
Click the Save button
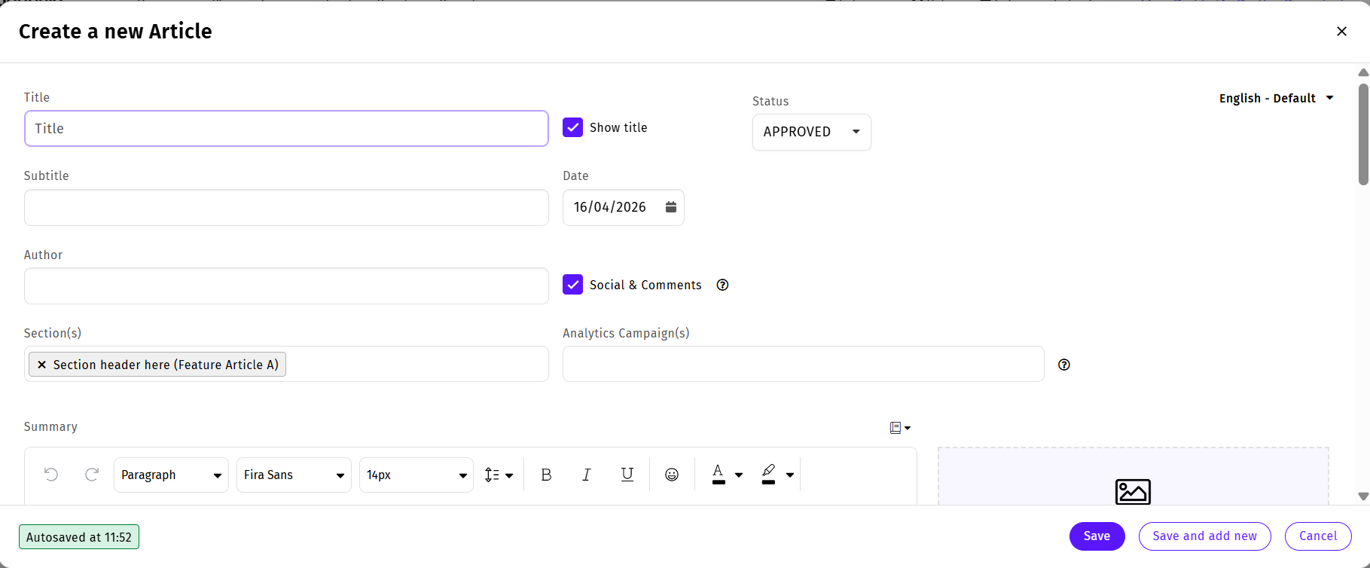(1097, 536)
